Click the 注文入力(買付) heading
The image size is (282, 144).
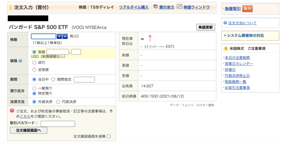click(x=31, y=7)
